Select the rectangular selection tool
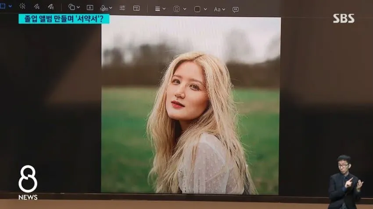 2,6
